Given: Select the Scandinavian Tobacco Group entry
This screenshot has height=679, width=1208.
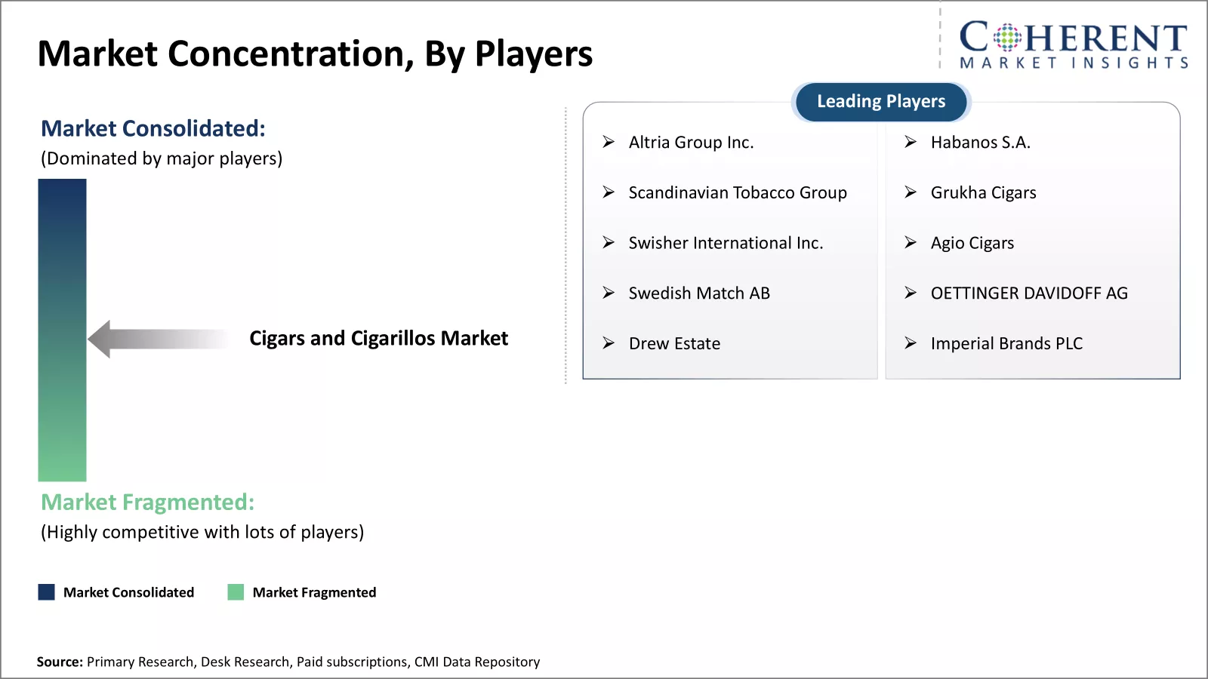Looking at the screenshot, I should (x=737, y=193).
